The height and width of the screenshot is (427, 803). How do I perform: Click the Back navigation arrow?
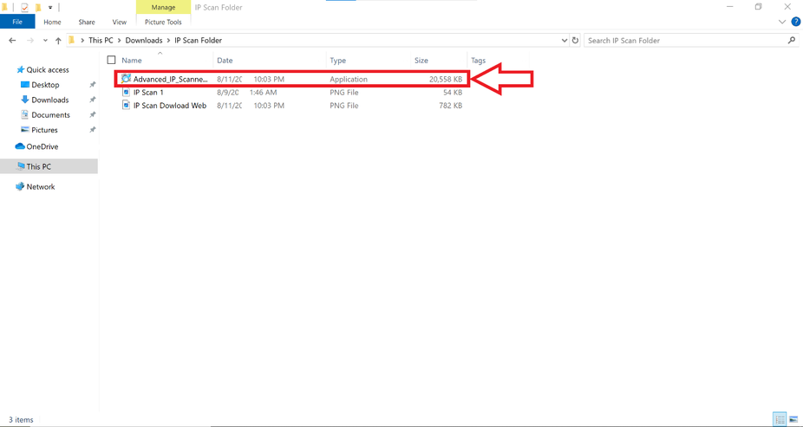[x=12, y=41]
